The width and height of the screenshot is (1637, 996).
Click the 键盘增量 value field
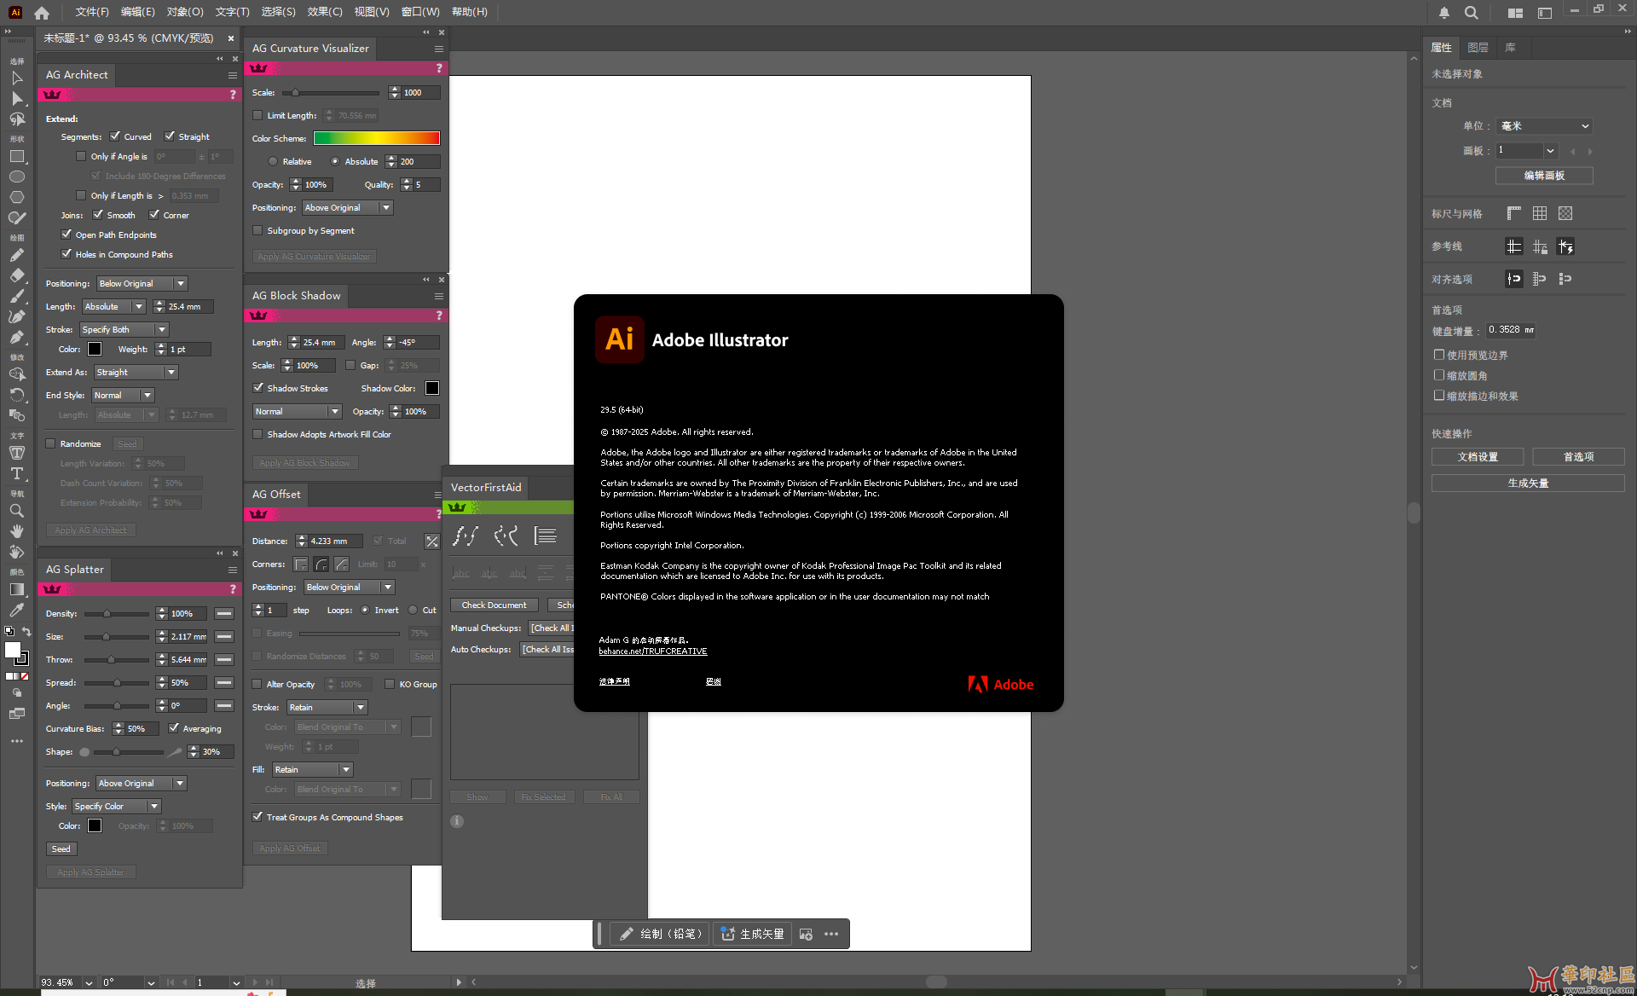tap(1510, 330)
